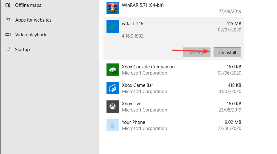Click the Xbox Game Bar icon
The image size is (277, 154).
[113, 88]
